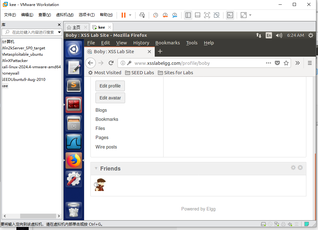Open the session gear menu in top bar
The image size is (318, 230).
(x=310, y=35)
